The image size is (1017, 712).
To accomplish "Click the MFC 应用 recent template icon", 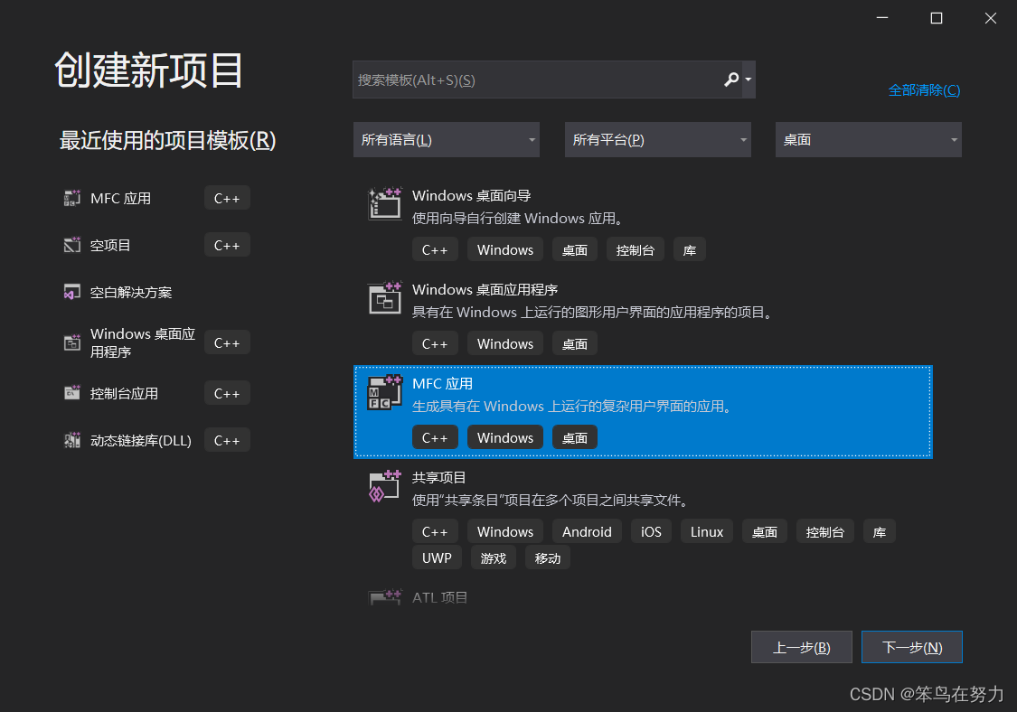I will click(x=72, y=198).
